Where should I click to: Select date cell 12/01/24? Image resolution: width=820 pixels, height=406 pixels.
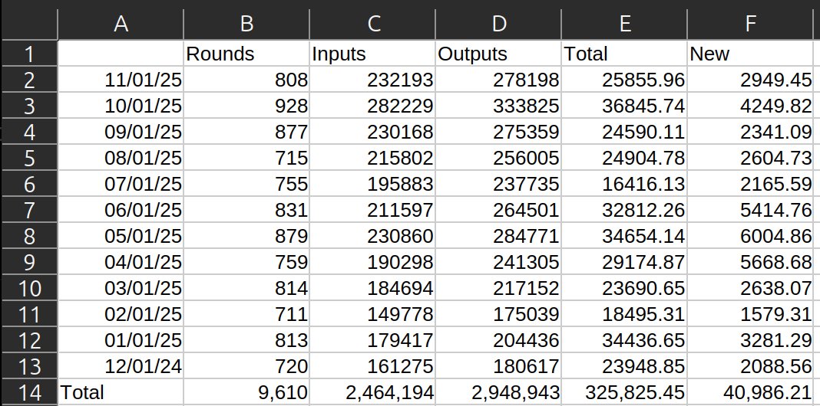point(121,366)
